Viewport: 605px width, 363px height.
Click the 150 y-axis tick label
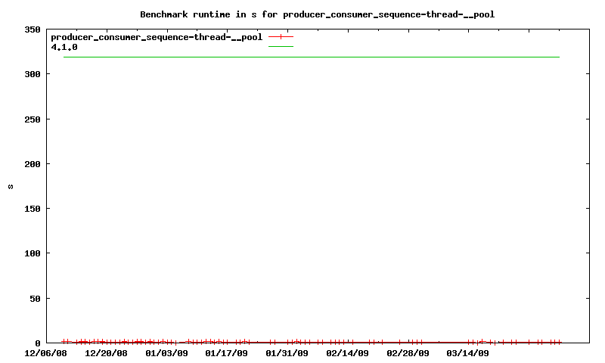click(32, 209)
